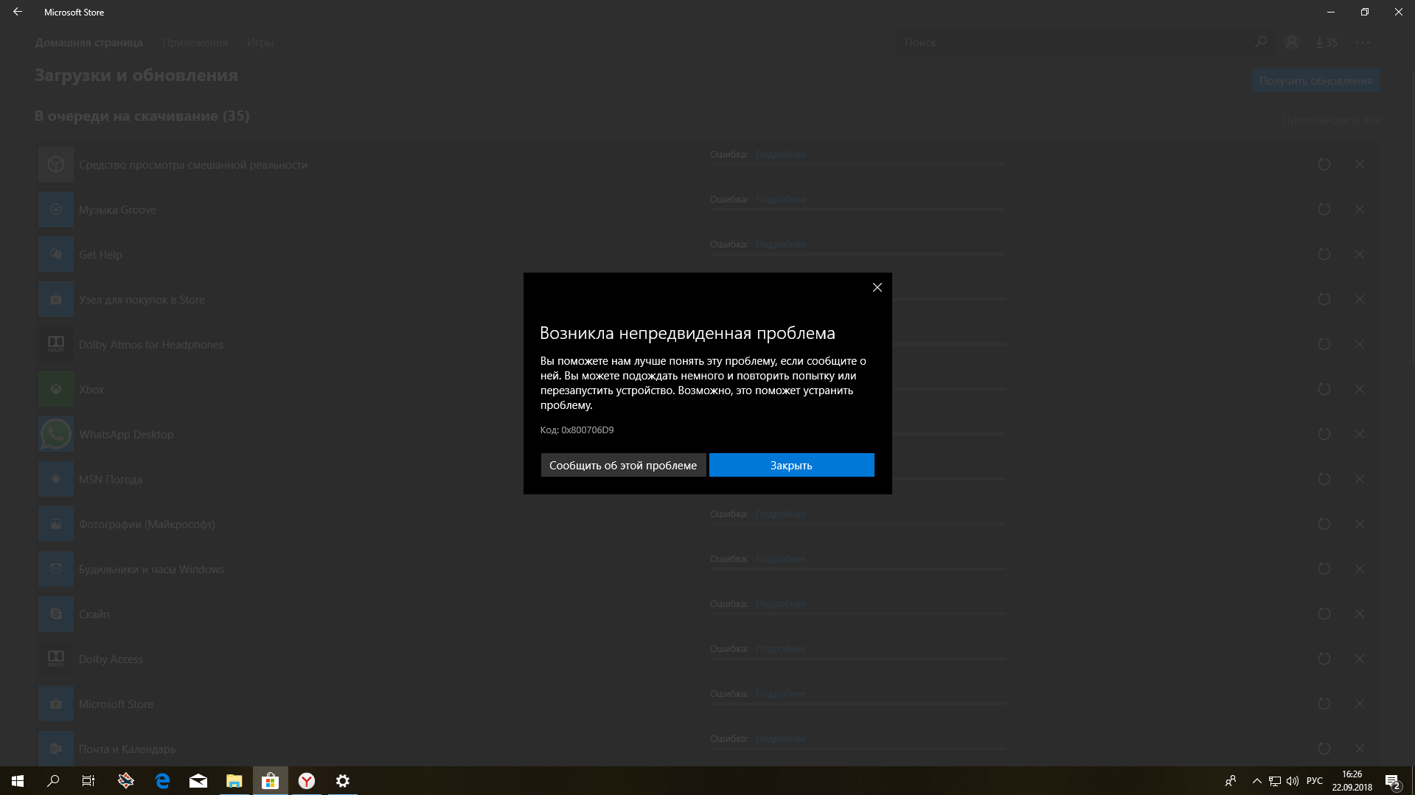Image resolution: width=1415 pixels, height=795 pixels.
Task: Retry download of Музыка Groove
Action: pyautogui.click(x=1324, y=209)
